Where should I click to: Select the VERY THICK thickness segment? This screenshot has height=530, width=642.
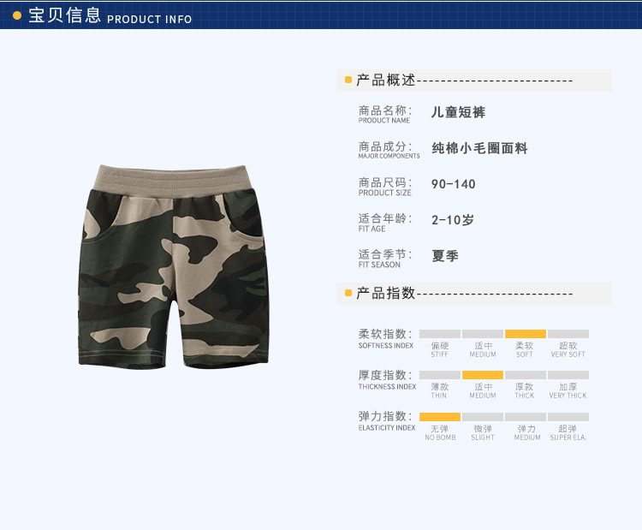[568, 375]
